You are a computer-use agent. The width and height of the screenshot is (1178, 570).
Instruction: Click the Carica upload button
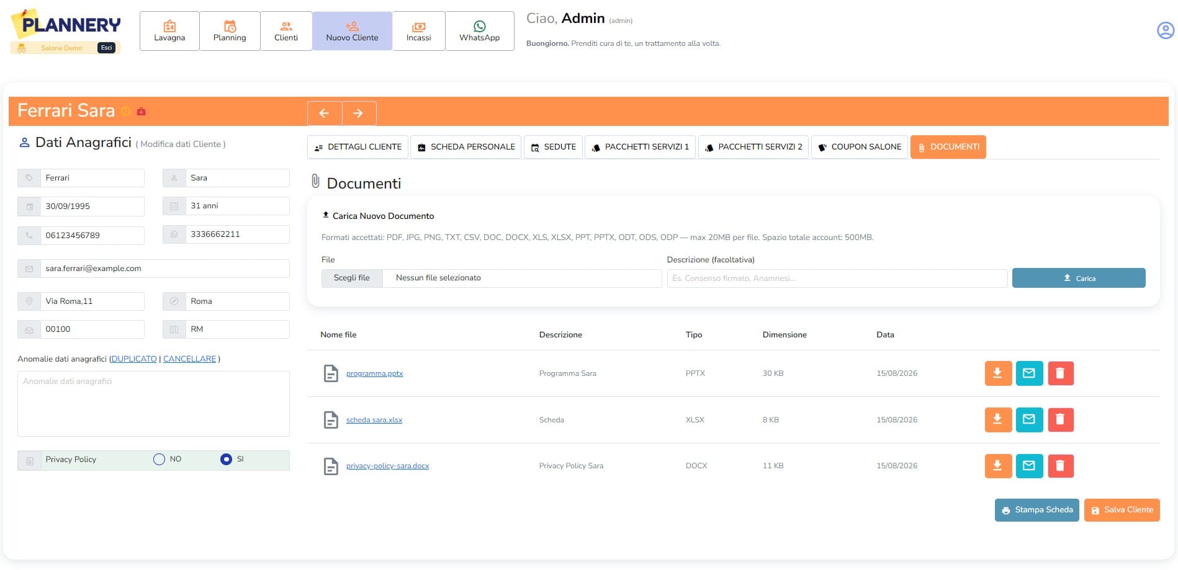[1079, 278]
